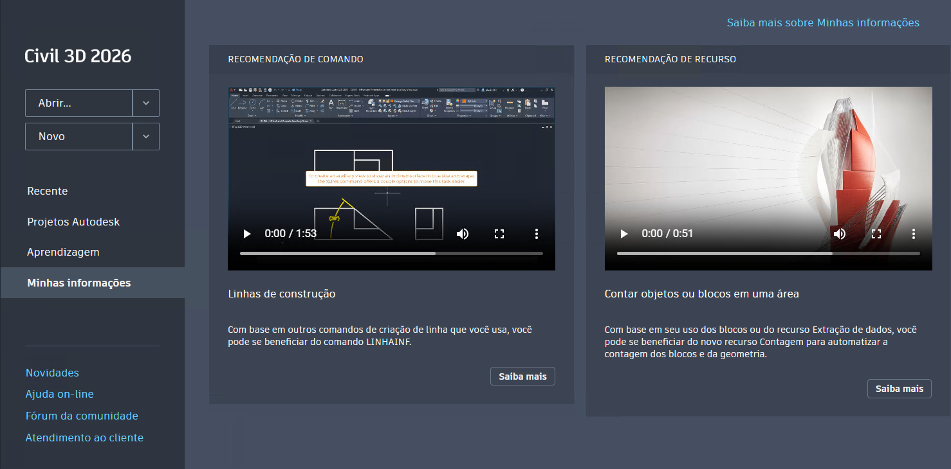
Task: Click the Contar objetos ou blocos em uma área title
Action: click(x=702, y=294)
